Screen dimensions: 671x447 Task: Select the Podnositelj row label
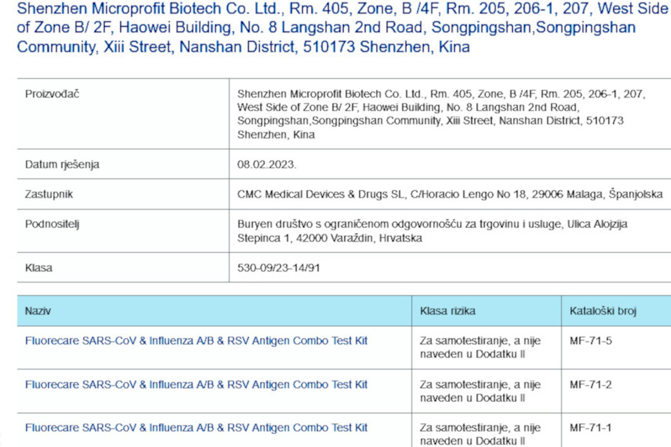(x=52, y=224)
